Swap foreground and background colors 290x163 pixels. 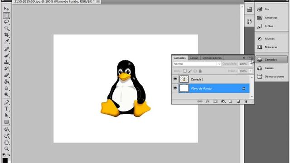point(9,155)
